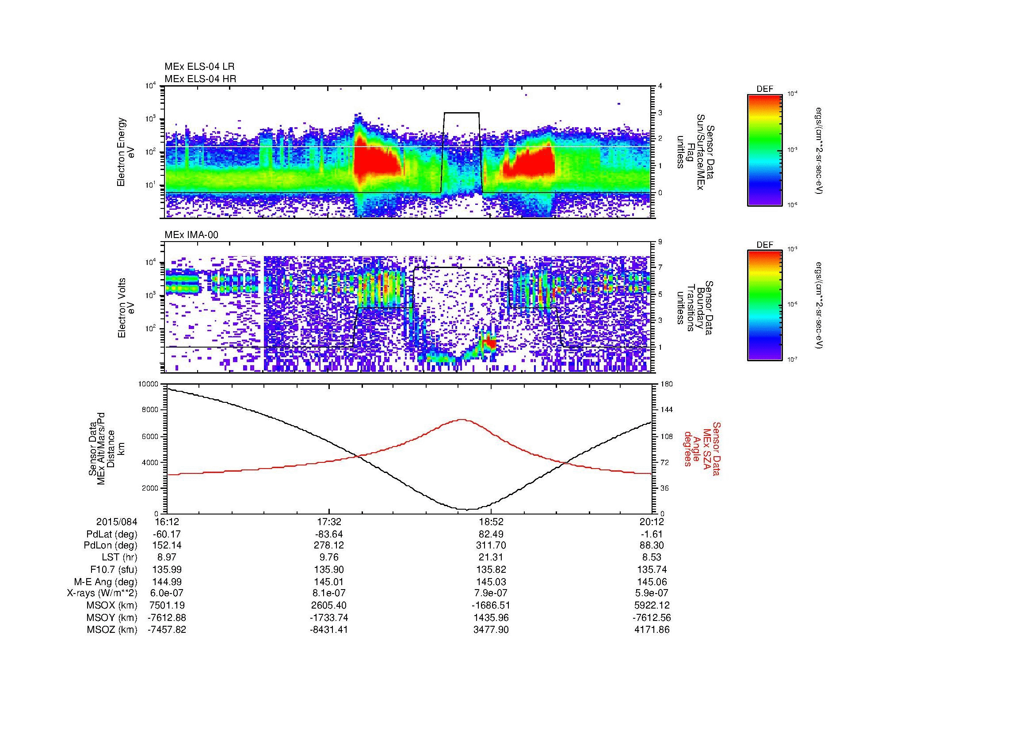This screenshot has height=730, width=1034.
Task: Click the red 'MEx SZA Angle degrees' axis label
Action: (x=702, y=448)
